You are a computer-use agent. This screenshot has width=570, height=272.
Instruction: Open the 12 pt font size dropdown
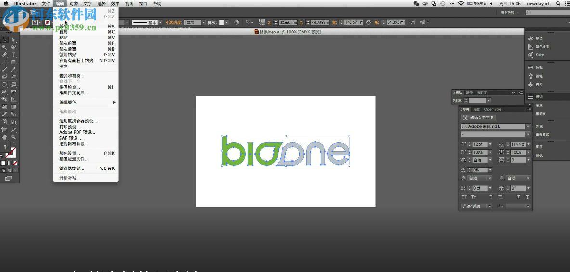click(x=490, y=144)
